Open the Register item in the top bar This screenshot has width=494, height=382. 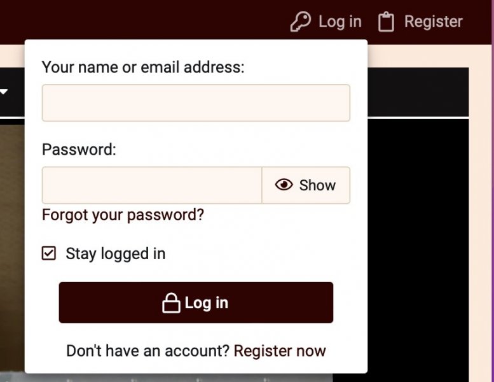click(x=433, y=22)
